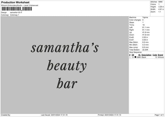Click the black thread color swatch
The width and height of the screenshot is (165, 117).
[135, 57]
